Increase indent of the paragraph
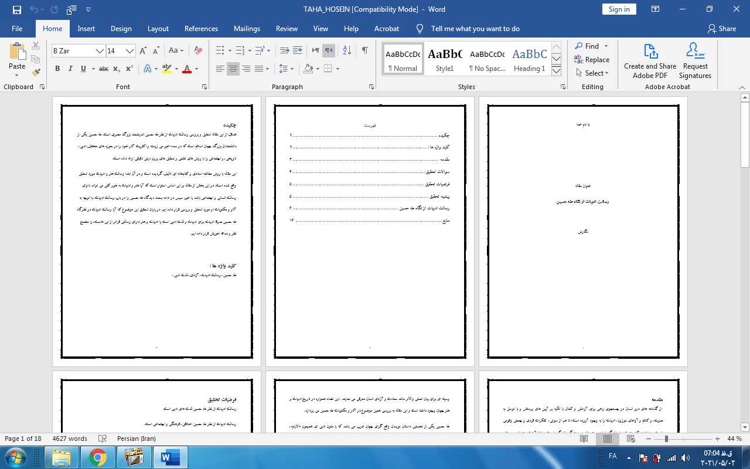The image size is (750, 469). [x=298, y=50]
